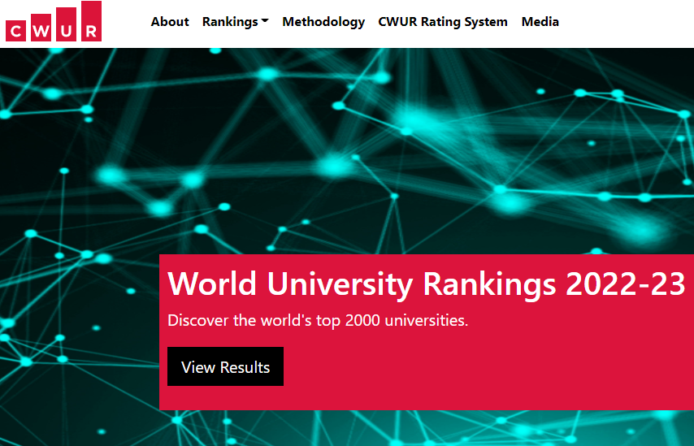Click the CWUR logo to go home
The image size is (694, 446).
(54, 23)
